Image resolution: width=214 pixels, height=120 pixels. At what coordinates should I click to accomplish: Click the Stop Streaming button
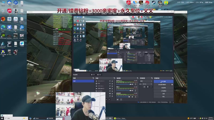163,81
